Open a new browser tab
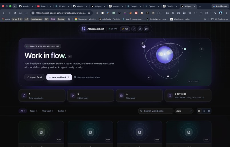 click(200, 6)
